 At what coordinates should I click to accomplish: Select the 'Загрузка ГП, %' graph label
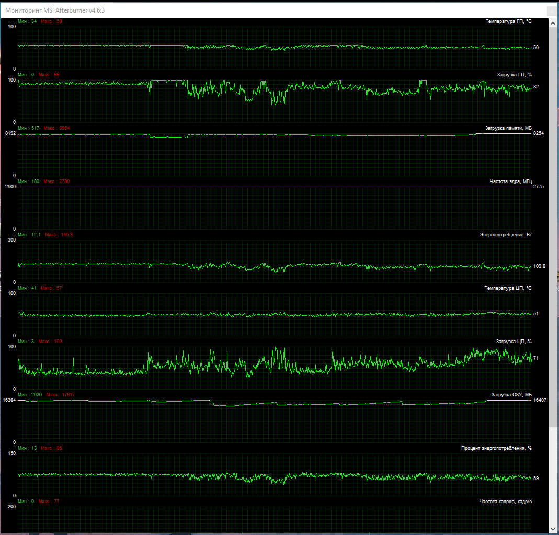[x=514, y=75]
